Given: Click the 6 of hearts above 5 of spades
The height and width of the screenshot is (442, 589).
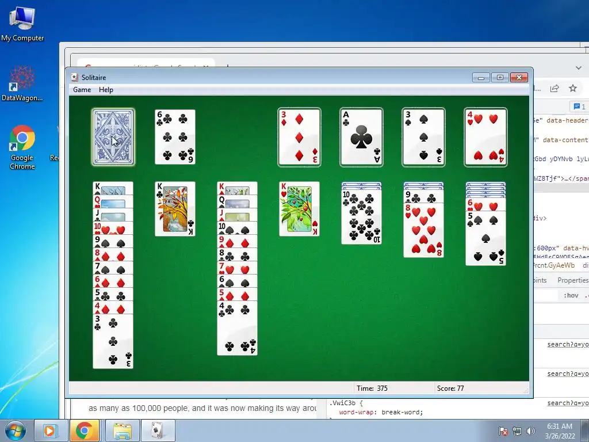Looking at the screenshot, I should (x=485, y=205).
